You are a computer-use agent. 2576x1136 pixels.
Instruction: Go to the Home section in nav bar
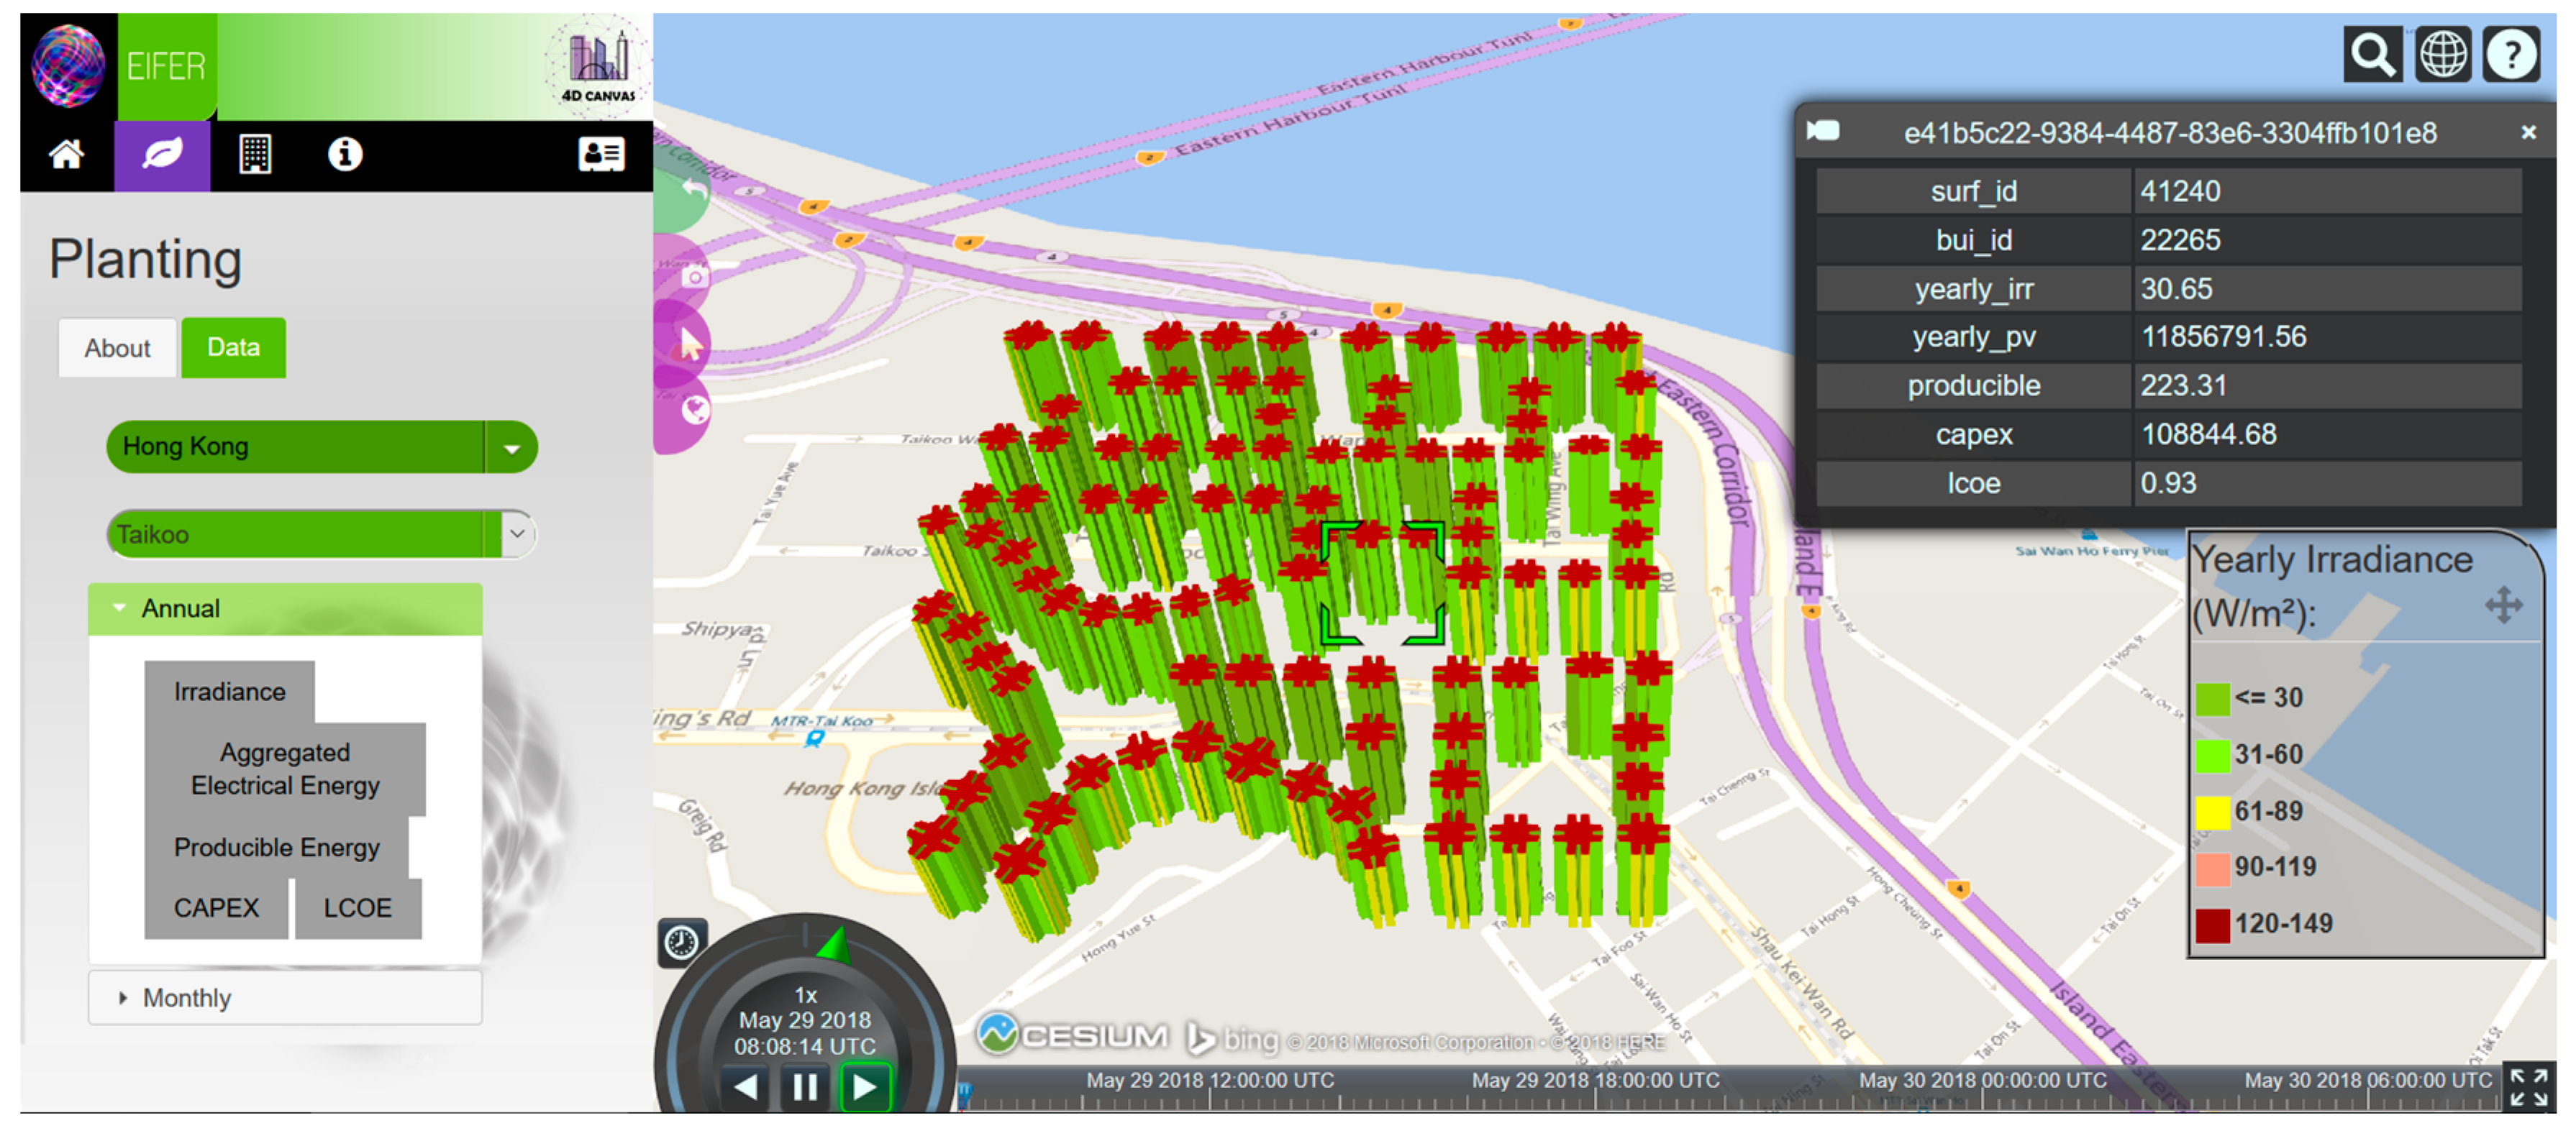(x=67, y=155)
